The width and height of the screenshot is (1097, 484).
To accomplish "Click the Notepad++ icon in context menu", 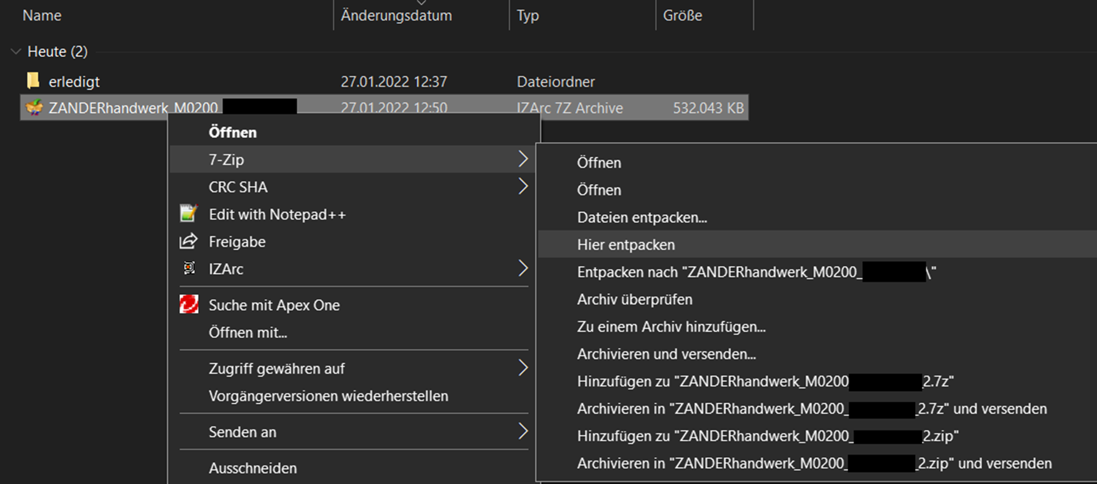I will click(189, 214).
